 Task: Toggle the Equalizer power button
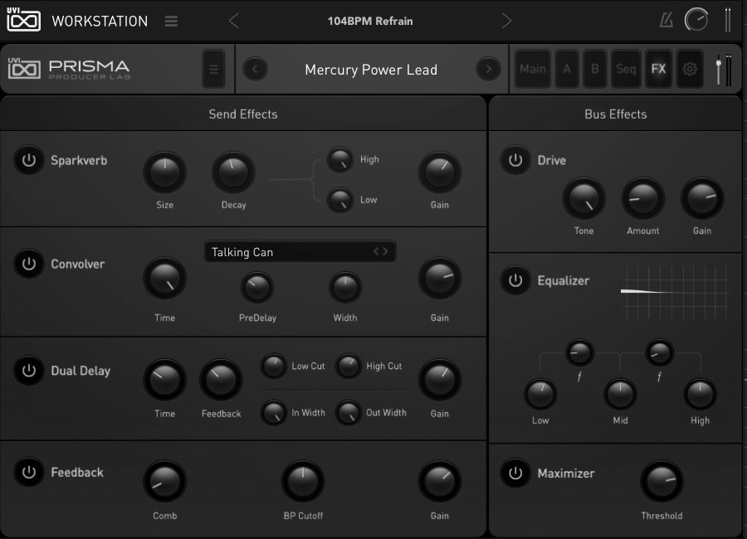click(515, 280)
